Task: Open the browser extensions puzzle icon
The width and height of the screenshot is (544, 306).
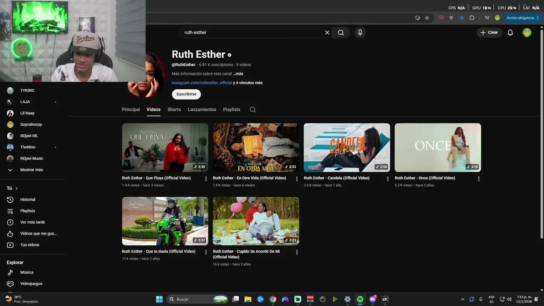Action: [472, 18]
